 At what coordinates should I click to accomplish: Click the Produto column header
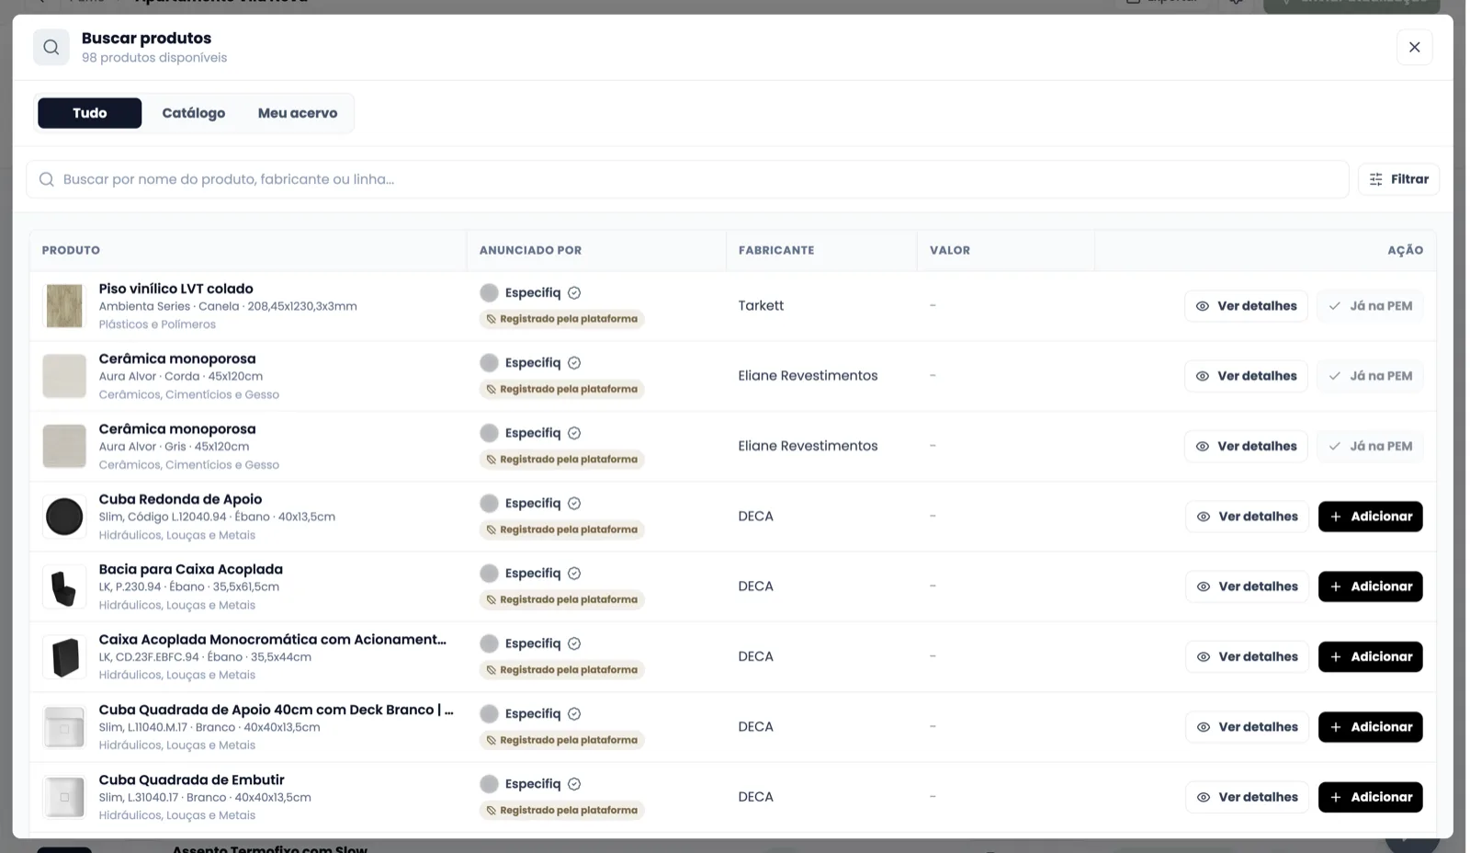point(71,250)
